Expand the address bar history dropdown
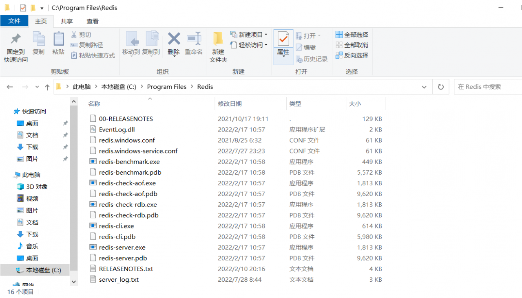 coord(424,87)
